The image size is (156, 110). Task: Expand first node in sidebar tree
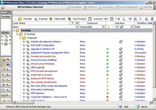pyautogui.click(x=2, y=36)
